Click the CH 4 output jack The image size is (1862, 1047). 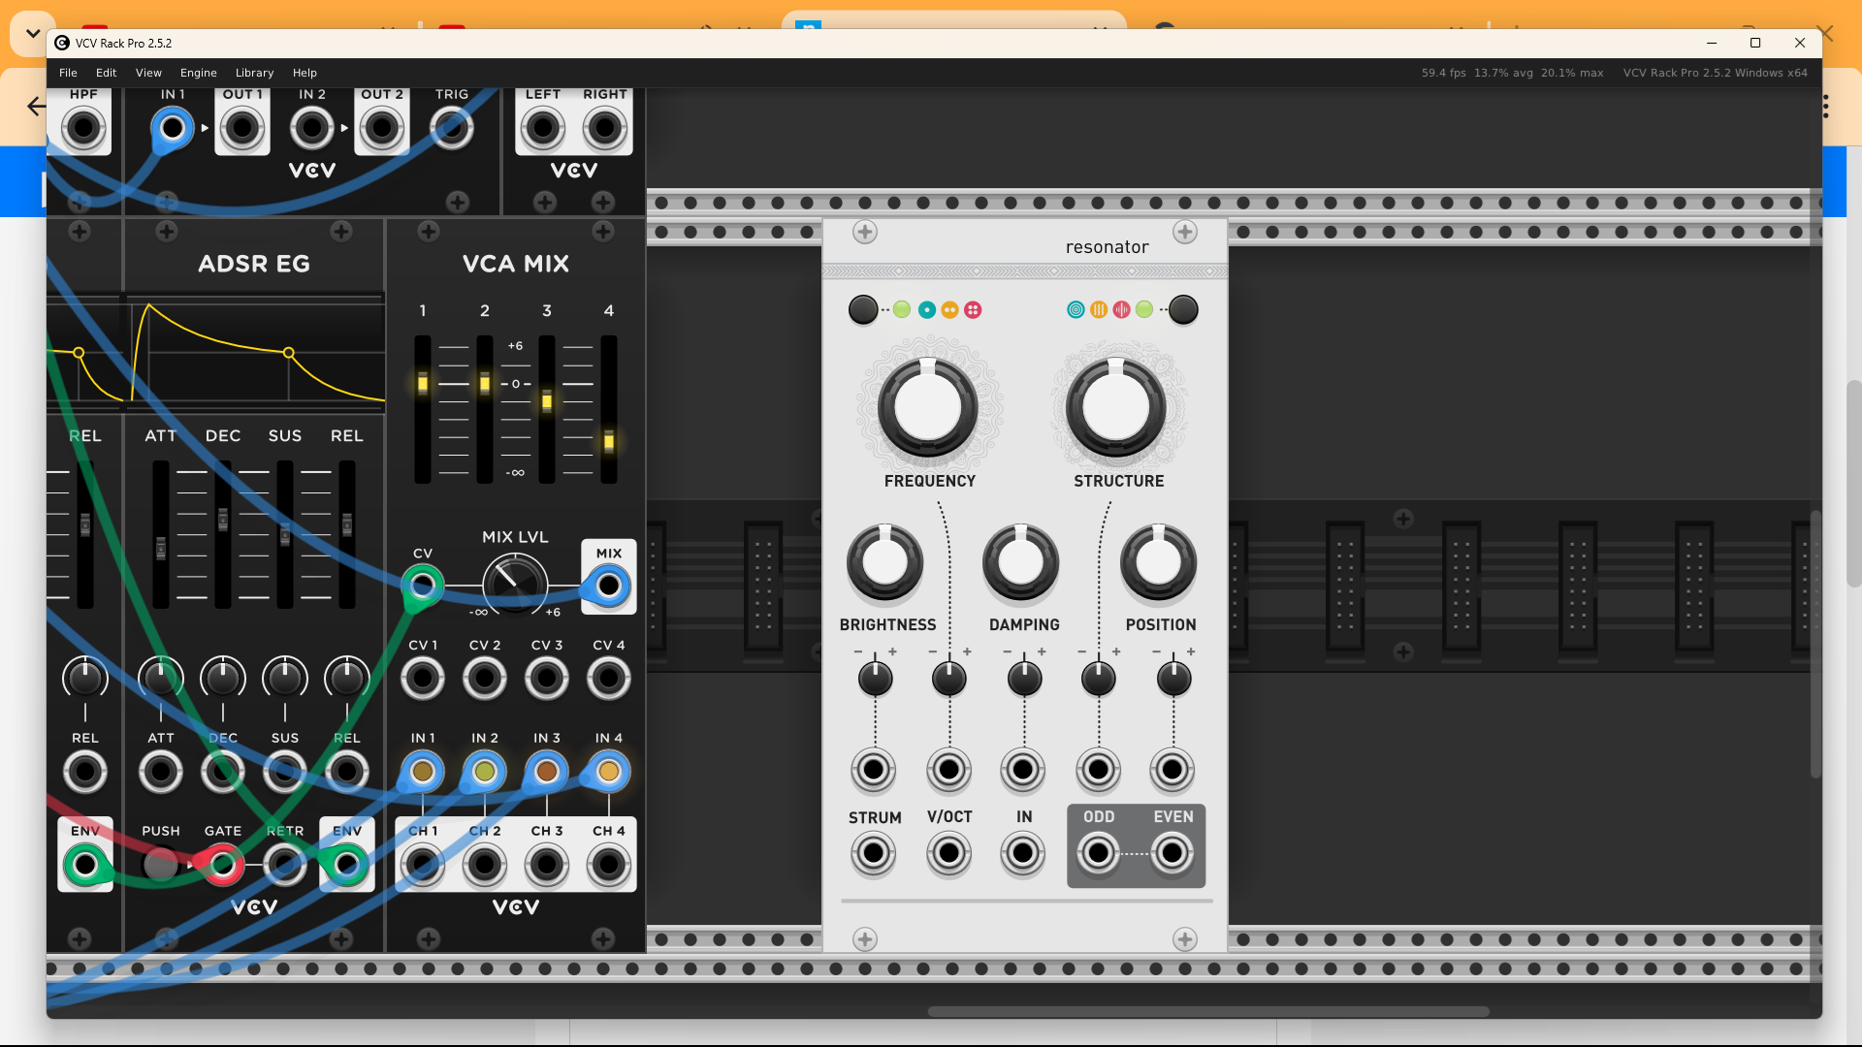click(x=609, y=865)
